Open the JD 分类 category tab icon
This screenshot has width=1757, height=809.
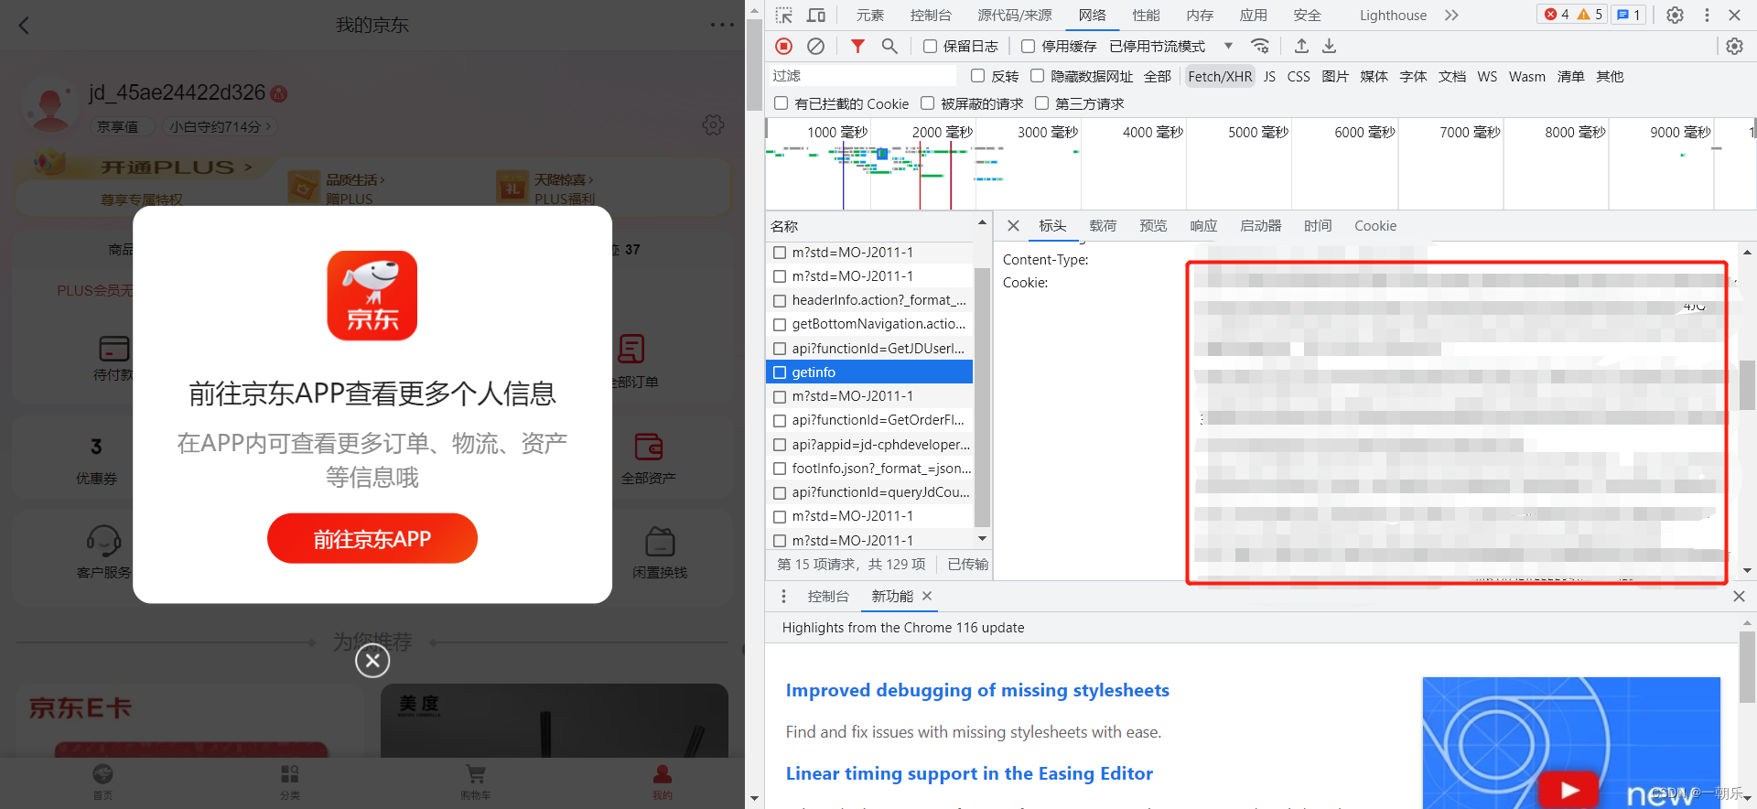289,774
